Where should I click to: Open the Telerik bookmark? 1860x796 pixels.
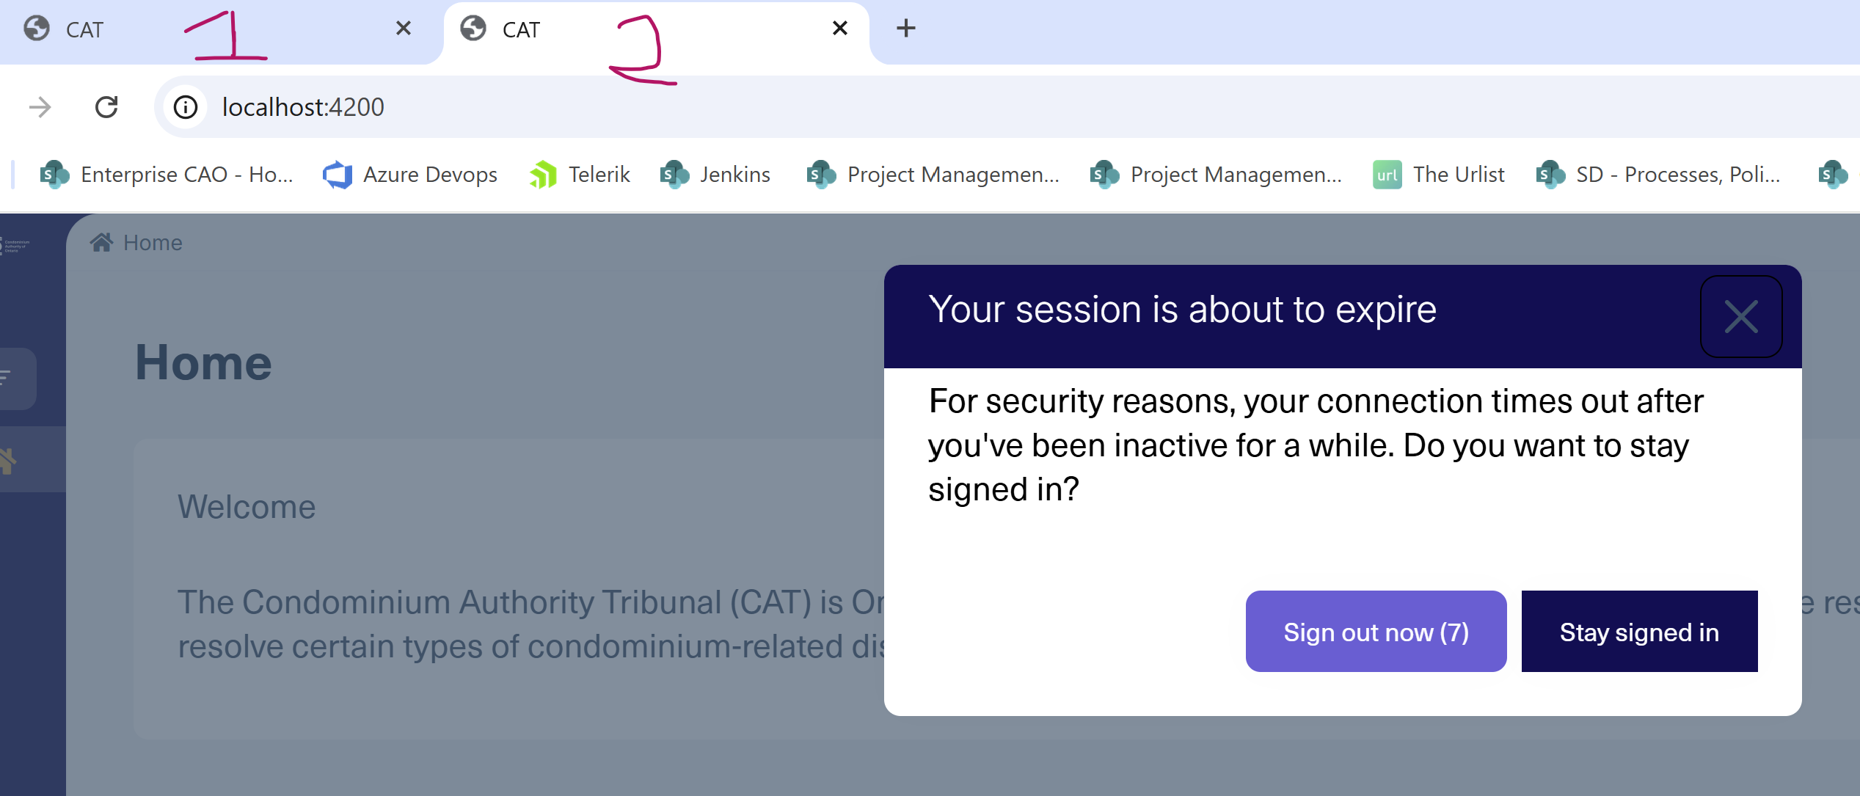(x=580, y=175)
